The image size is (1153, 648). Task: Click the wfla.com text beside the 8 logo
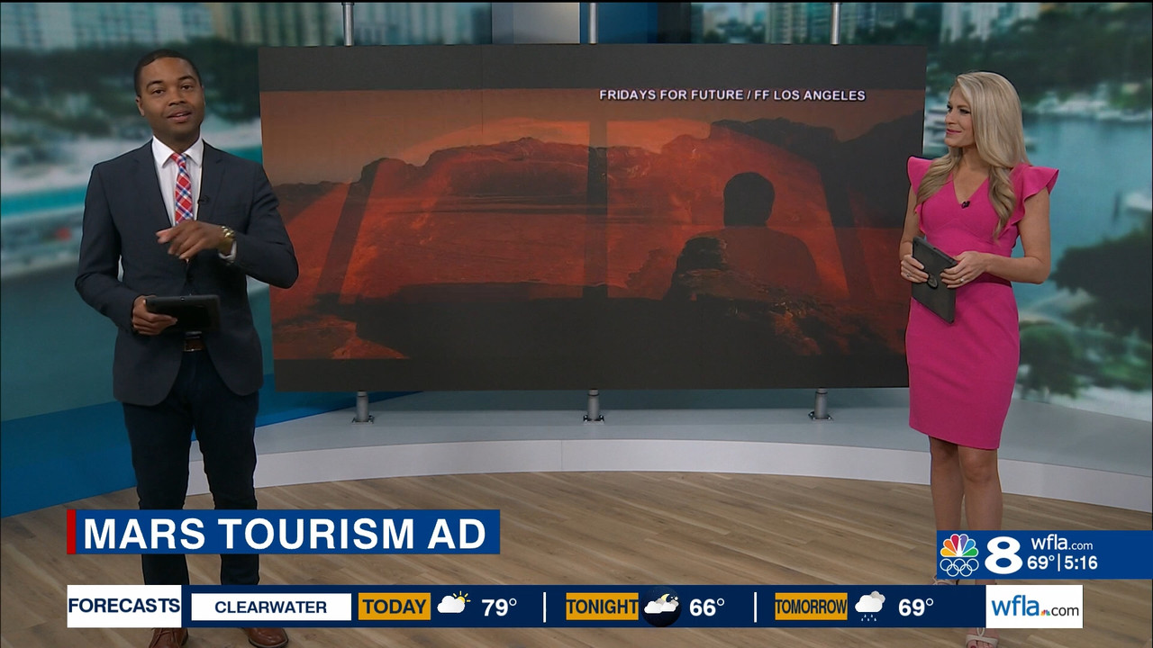click(1061, 544)
